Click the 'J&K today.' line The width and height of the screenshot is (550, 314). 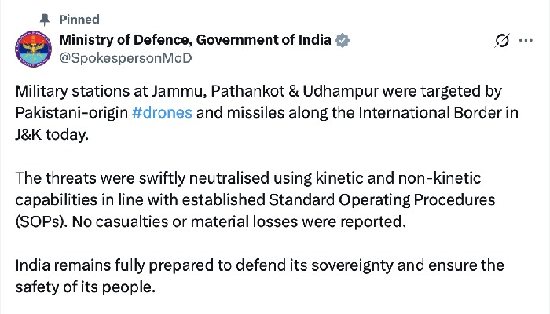[52, 134]
